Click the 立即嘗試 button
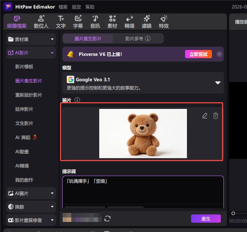Image resolution: width=247 pixels, height=232 pixels. (198, 54)
